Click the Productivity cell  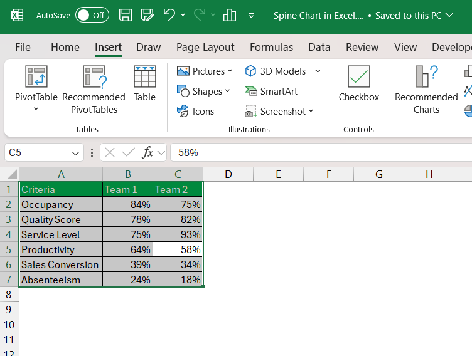tap(61, 249)
